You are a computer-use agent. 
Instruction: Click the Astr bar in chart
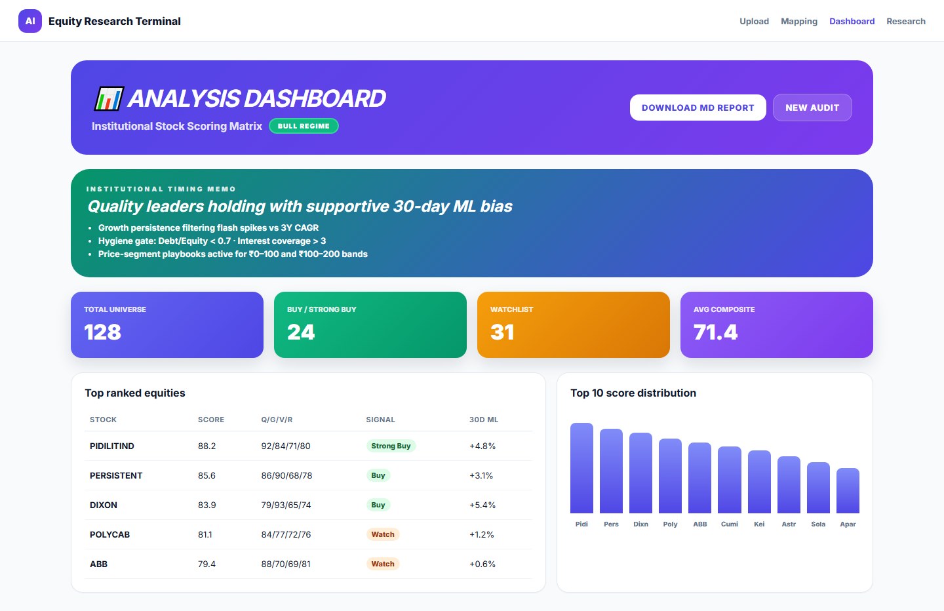tap(789, 484)
